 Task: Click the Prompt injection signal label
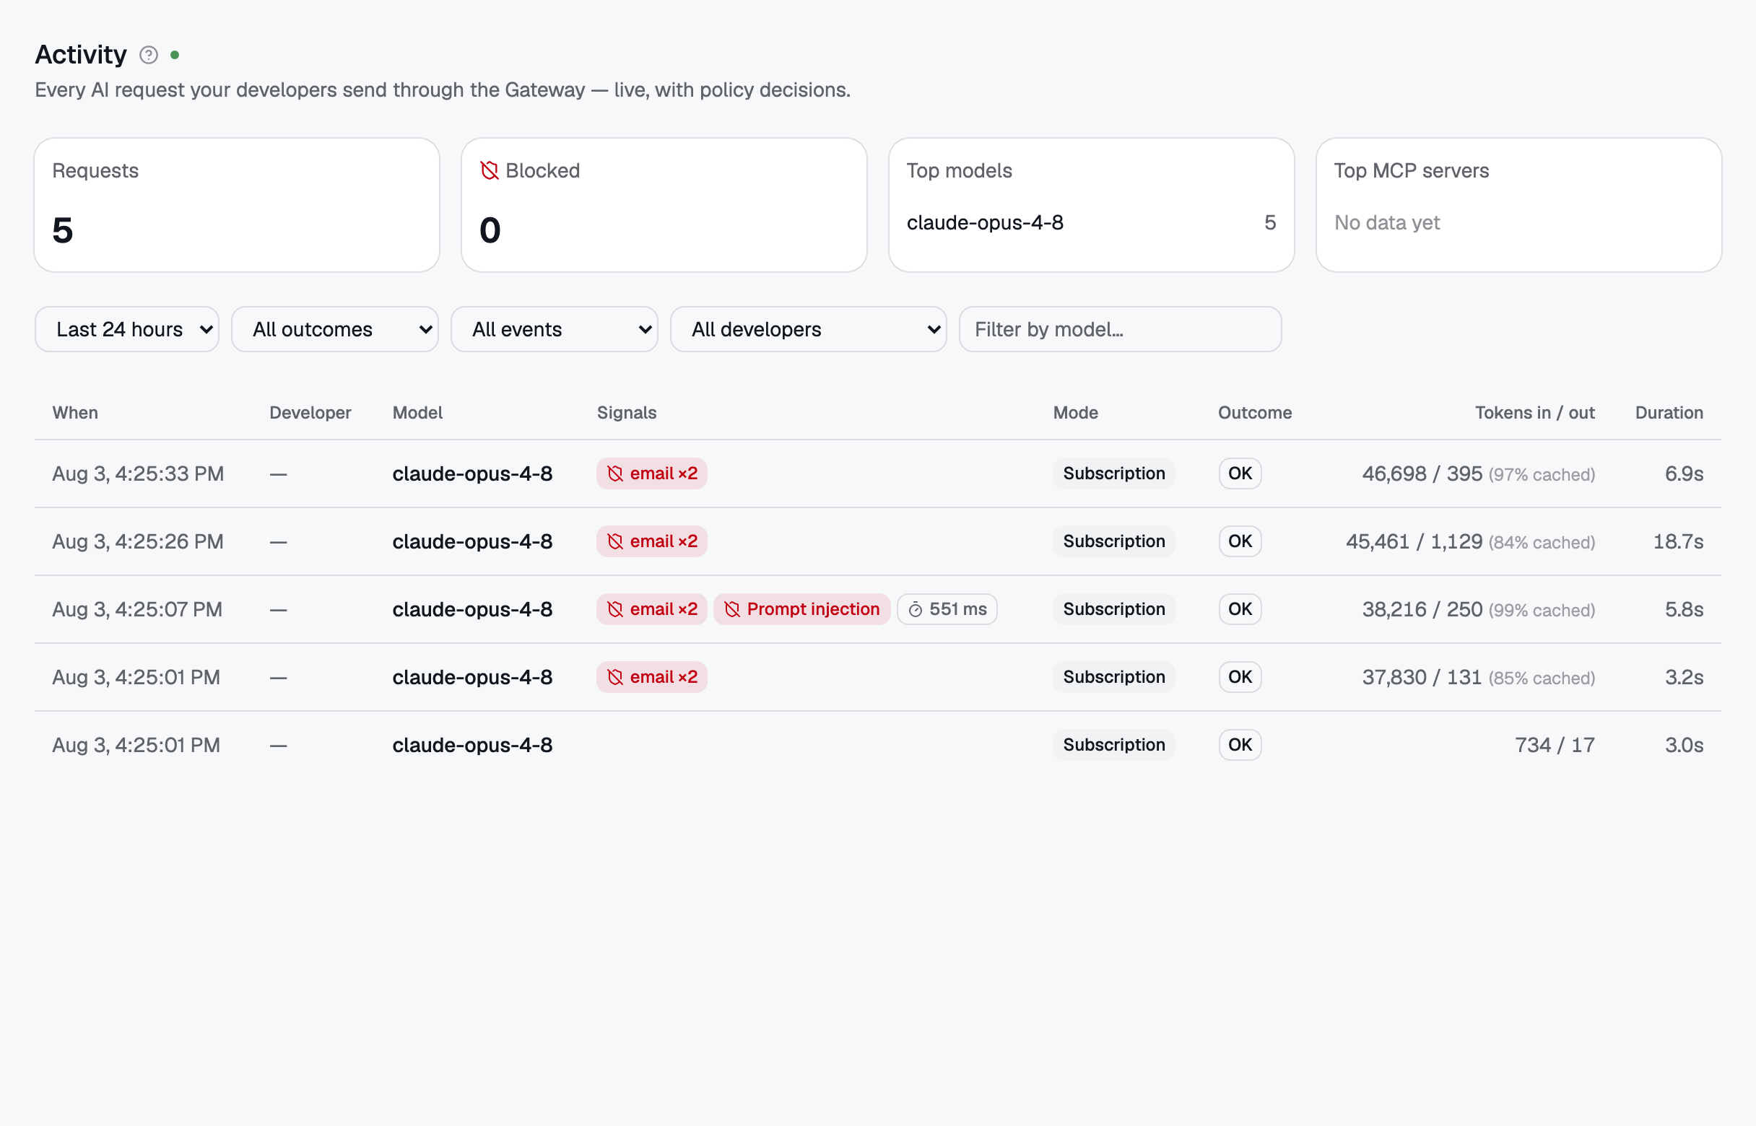813,610
